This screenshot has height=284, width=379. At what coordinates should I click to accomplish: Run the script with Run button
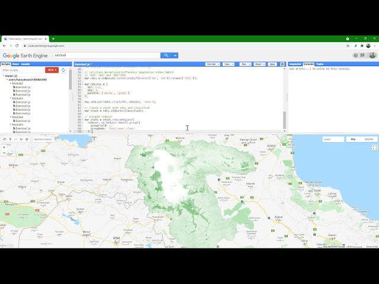pos(244,64)
